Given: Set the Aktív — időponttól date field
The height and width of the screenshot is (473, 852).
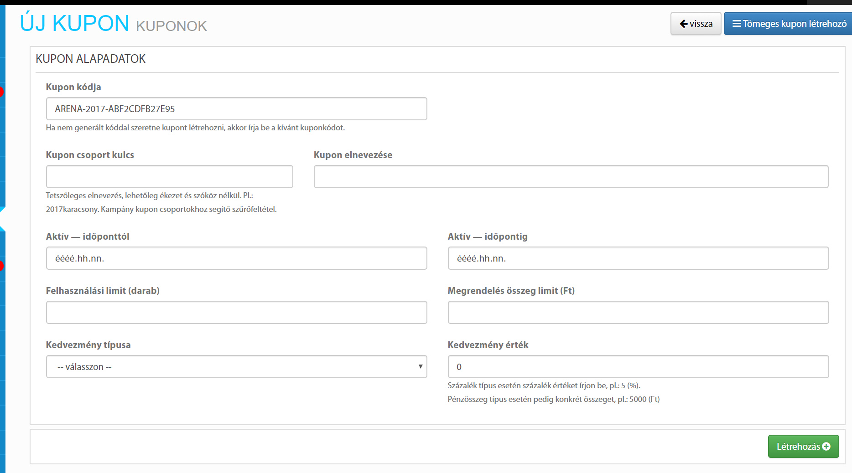Looking at the screenshot, I should click(x=236, y=258).
